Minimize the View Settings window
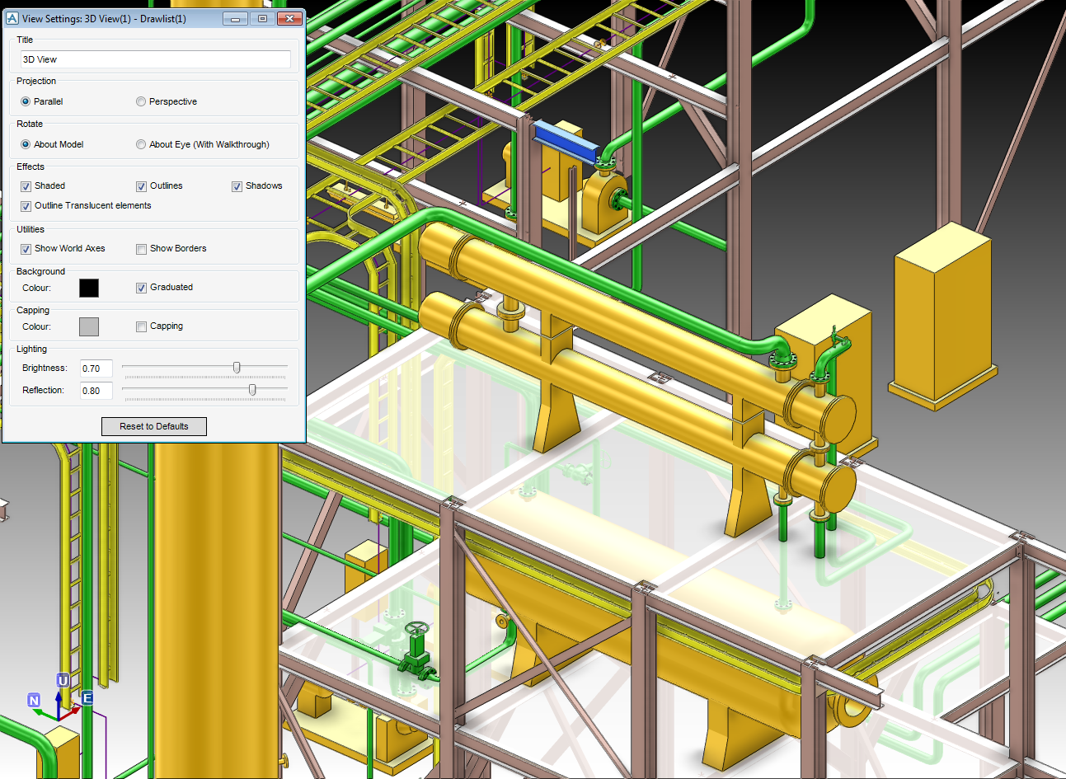 [235, 18]
